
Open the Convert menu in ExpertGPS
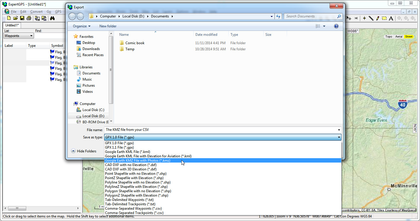pyautogui.click(x=36, y=12)
